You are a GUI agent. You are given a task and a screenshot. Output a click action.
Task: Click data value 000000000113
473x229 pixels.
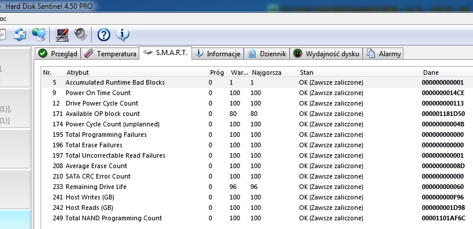[443, 103]
